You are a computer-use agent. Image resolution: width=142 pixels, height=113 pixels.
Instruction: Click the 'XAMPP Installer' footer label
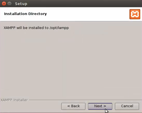click(14, 100)
